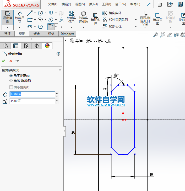Open the Edit (编辑) menu
The image size is (185, 191).
(66, 4)
